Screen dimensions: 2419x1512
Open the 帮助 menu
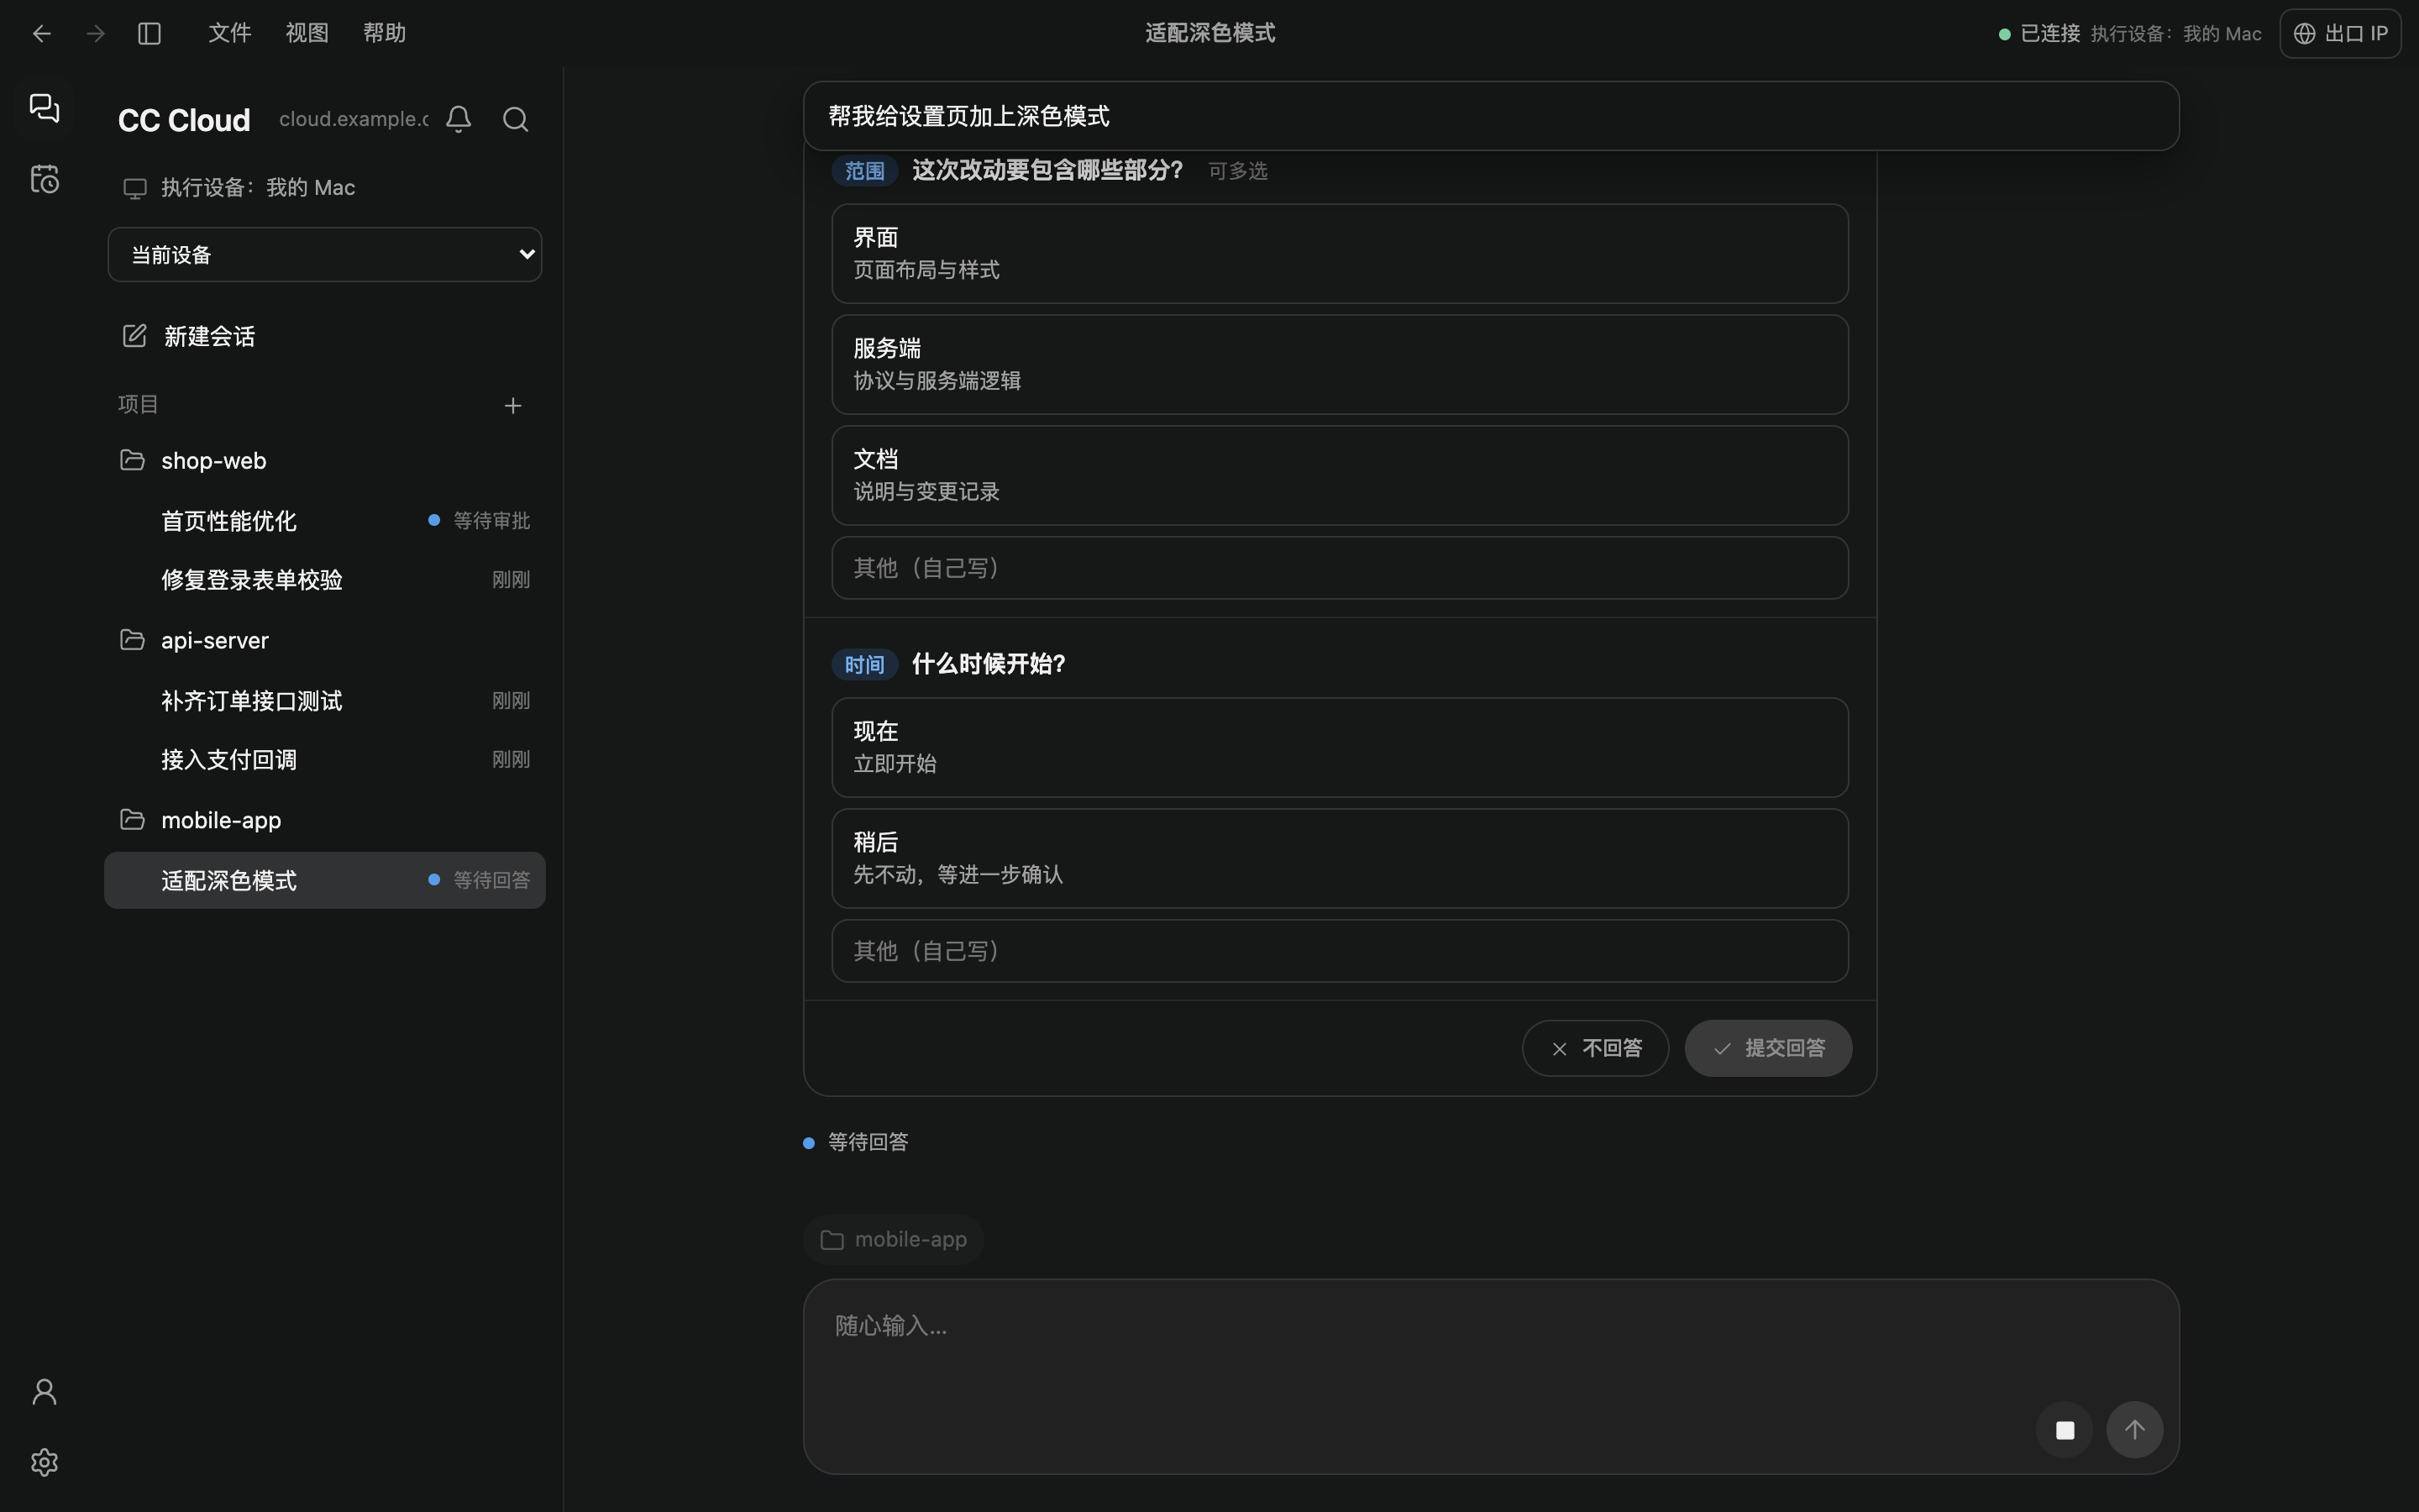pyautogui.click(x=385, y=33)
